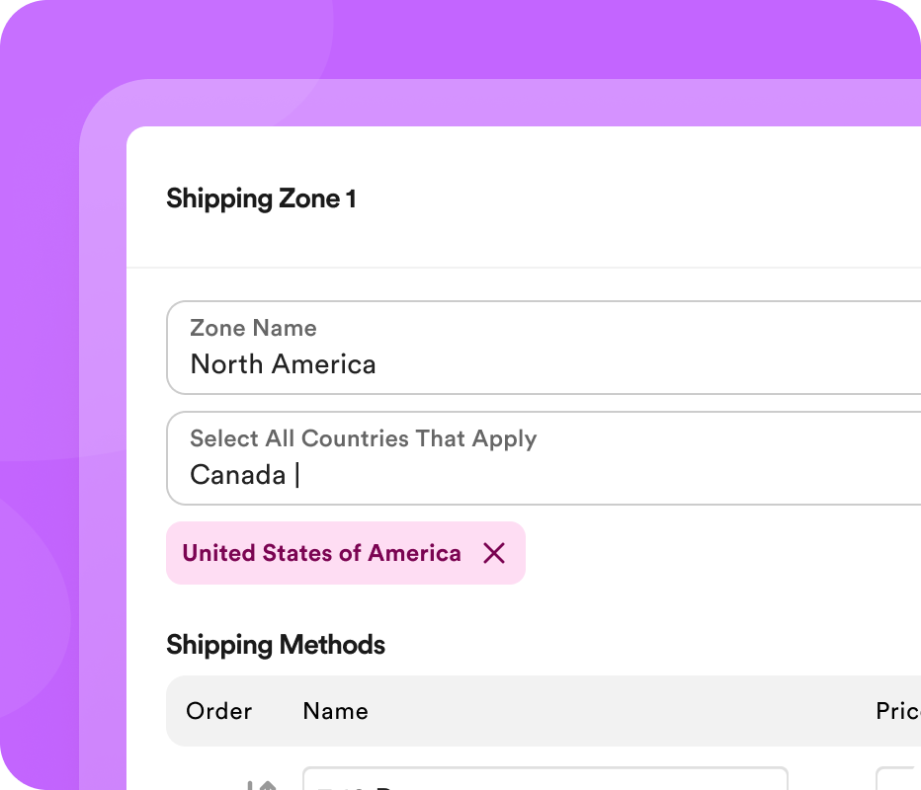Click the divider below Shipping Zone 1 title
Image resolution: width=921 pixels, height=790 pixels.
pos(524,267)
